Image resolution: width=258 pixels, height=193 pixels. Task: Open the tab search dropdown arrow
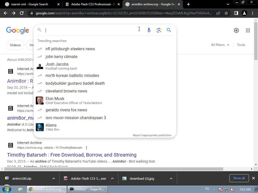click(x=228, y=4)
